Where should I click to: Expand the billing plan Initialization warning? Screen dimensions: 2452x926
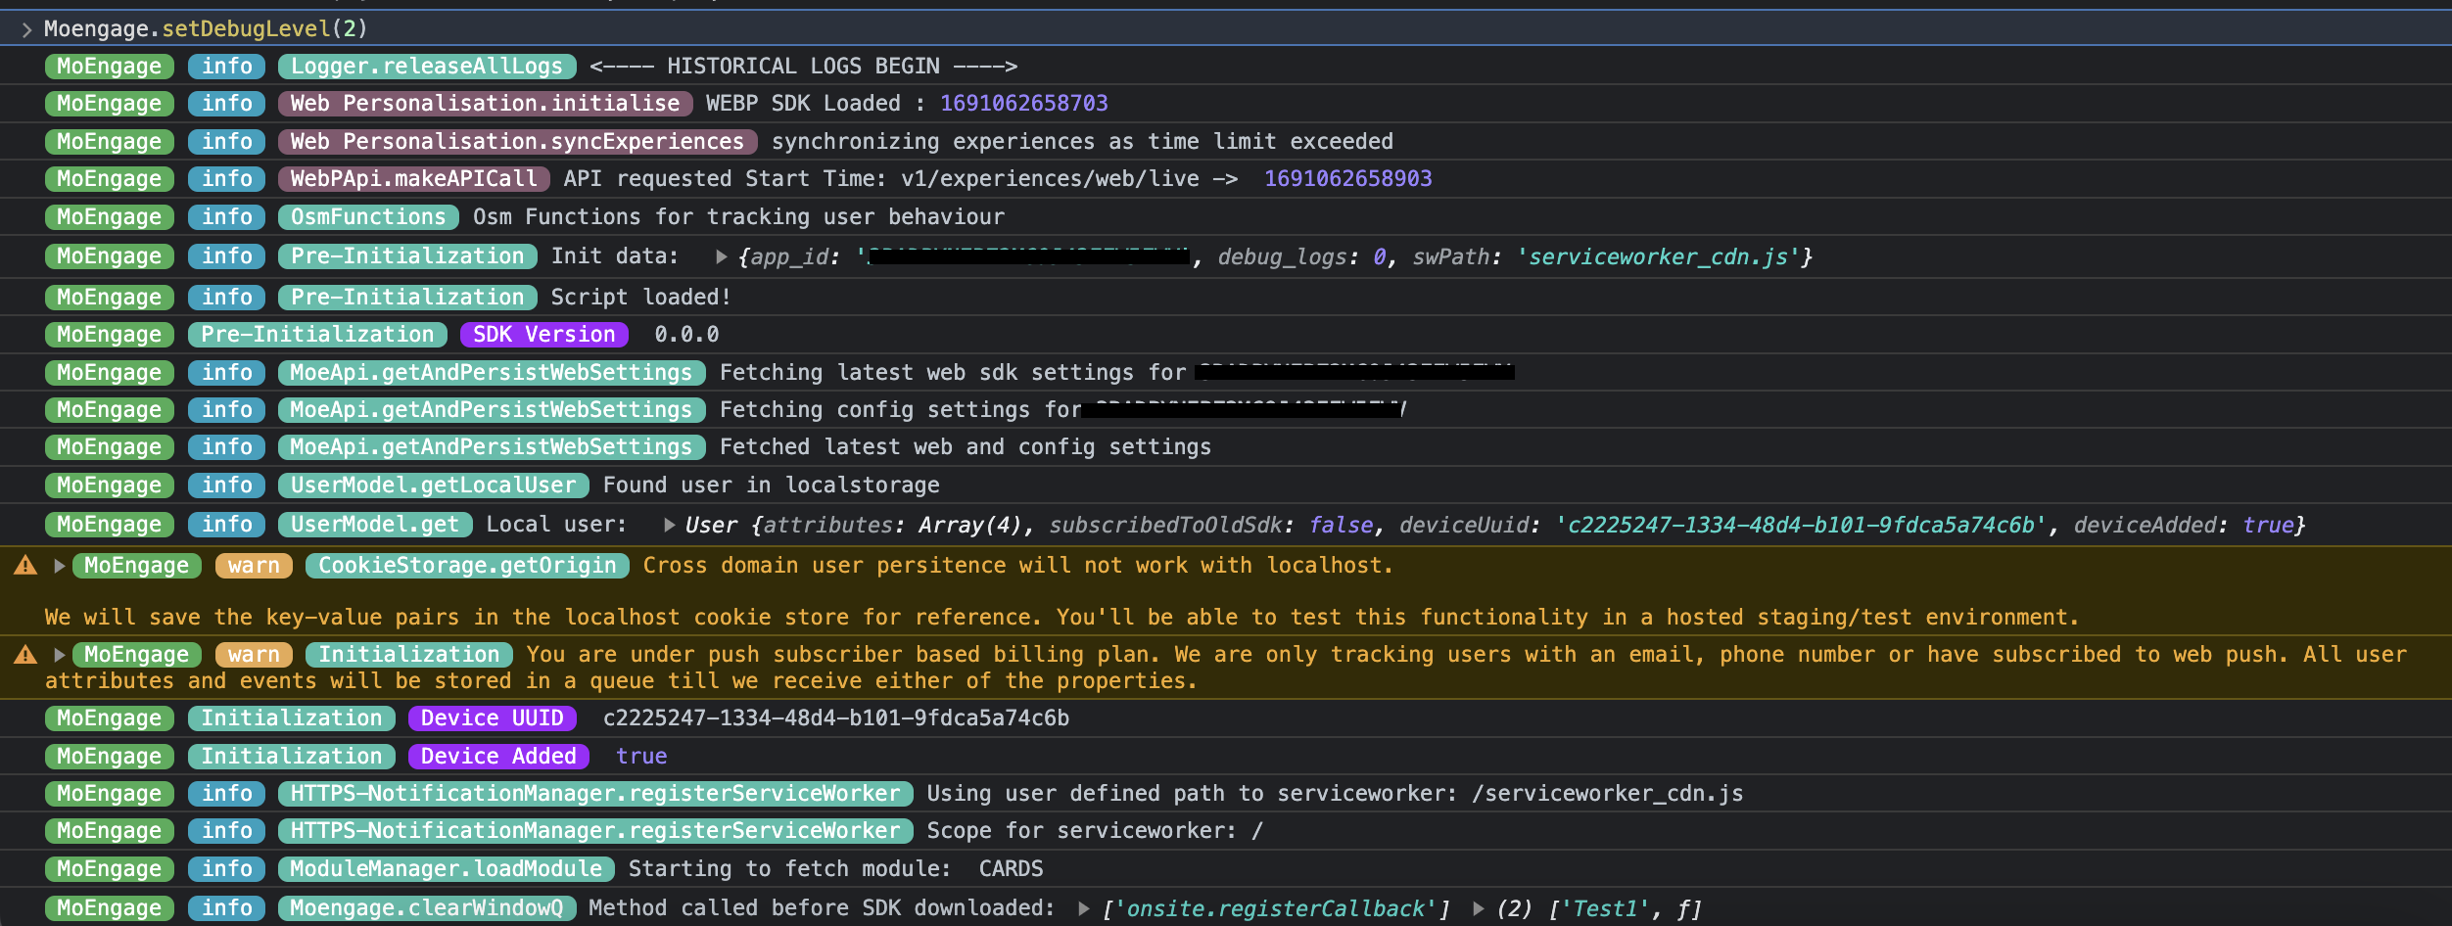point(60,655)
